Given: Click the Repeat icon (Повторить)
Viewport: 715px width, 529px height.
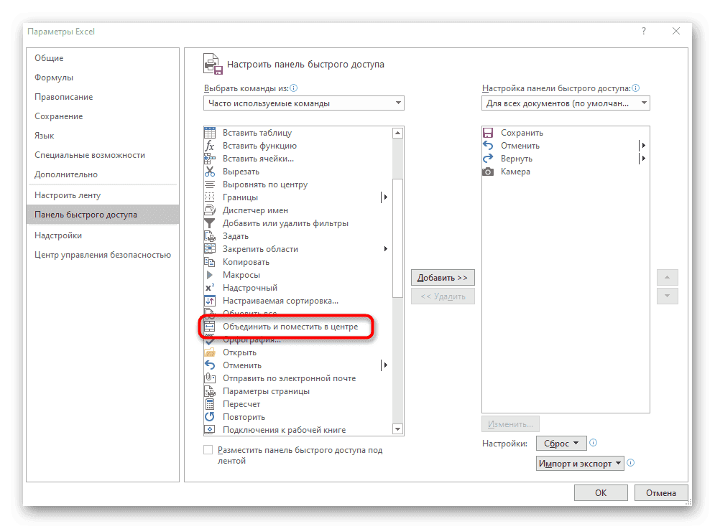Looking at the screenshot, I should [x=210, y=417].
